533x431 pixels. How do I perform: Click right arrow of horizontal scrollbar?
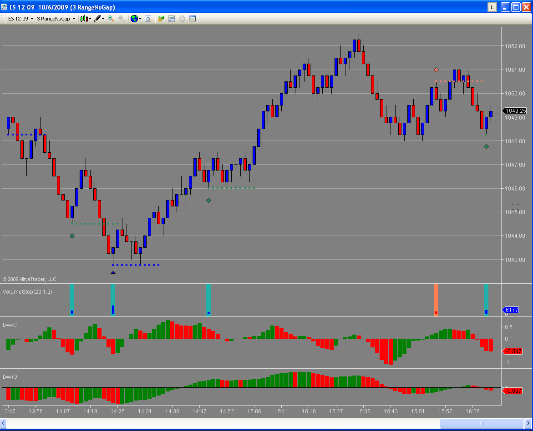528,423
